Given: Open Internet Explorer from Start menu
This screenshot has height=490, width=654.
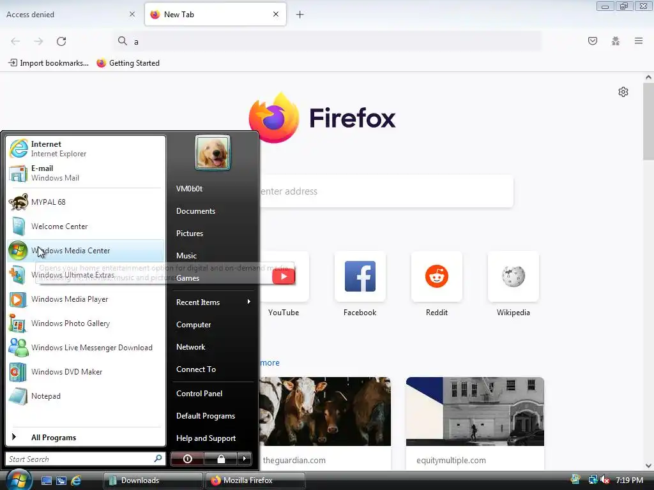Looking at the screenshot, I should [86, 149].
